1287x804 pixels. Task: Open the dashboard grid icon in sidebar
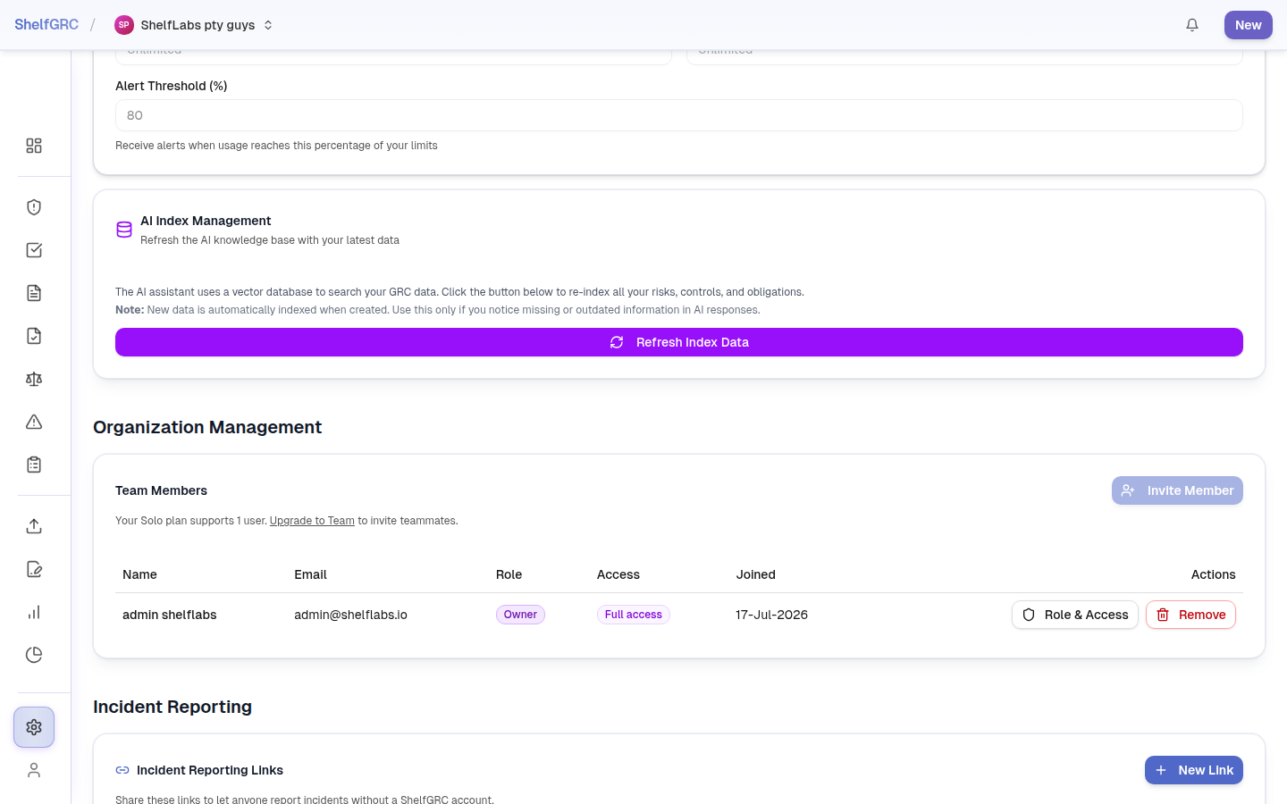coord(34,146)
